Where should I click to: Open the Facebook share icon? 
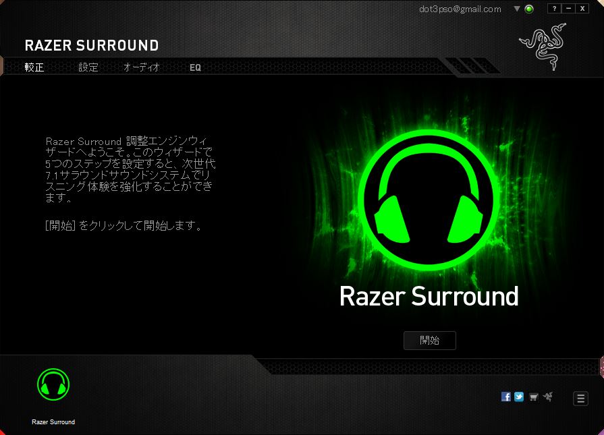click(505, 397)
